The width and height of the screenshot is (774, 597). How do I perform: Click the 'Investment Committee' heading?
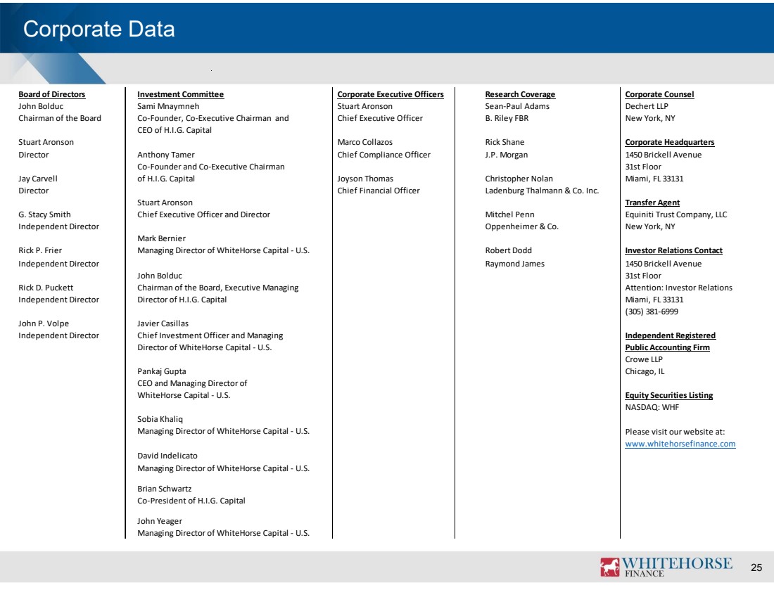[180, 94]
